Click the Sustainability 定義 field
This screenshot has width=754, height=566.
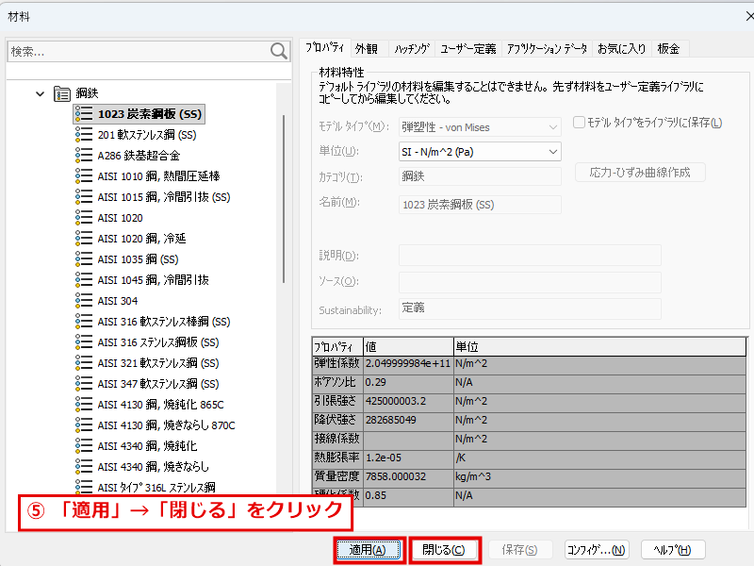click(530, 308)
